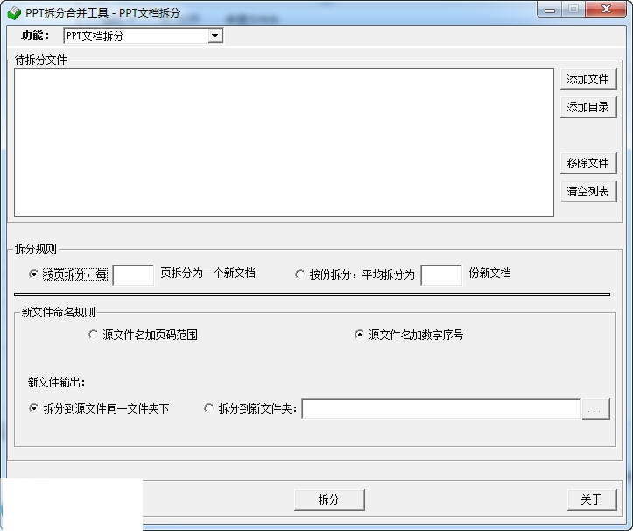Click the new folder path input field

pos(441,409)
